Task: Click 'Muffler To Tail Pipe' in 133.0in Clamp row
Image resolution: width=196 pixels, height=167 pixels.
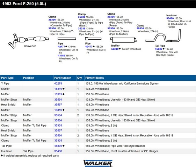Action: tap(35, 126)
